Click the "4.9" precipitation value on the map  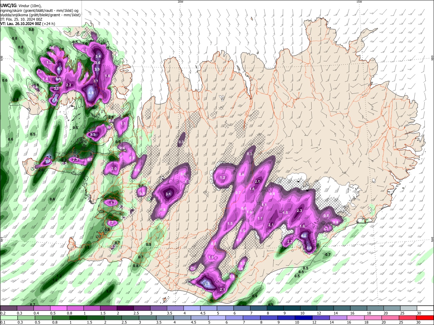(91, 93)
